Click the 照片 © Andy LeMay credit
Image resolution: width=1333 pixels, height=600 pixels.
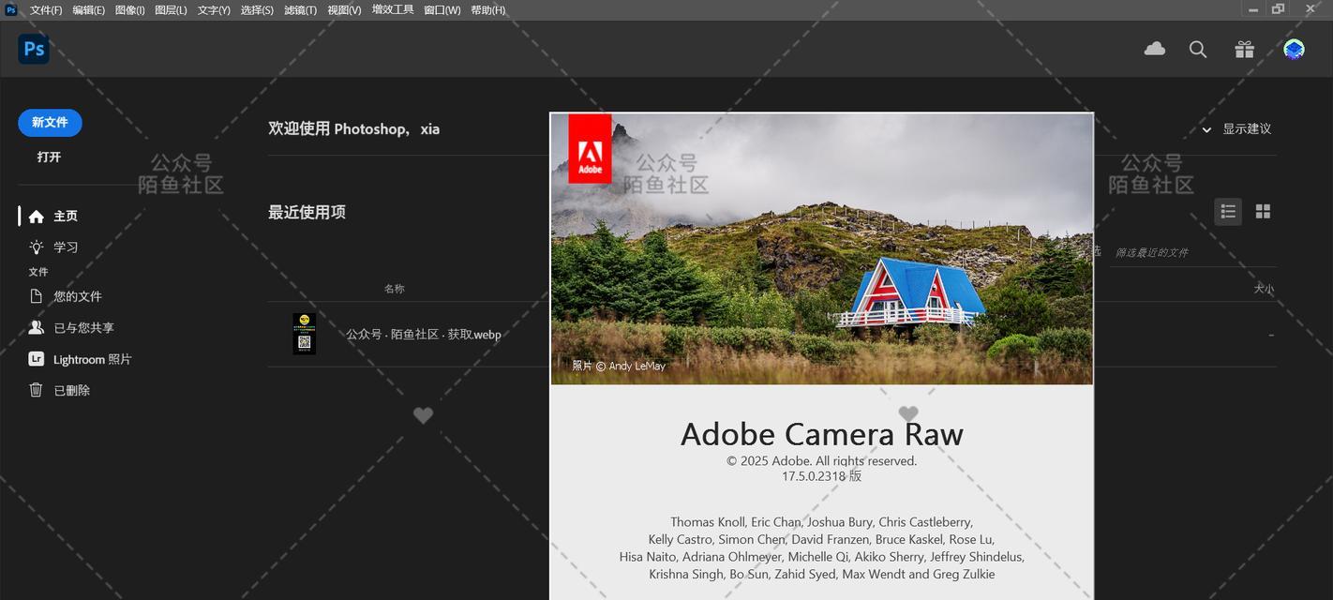click(619, 366)
